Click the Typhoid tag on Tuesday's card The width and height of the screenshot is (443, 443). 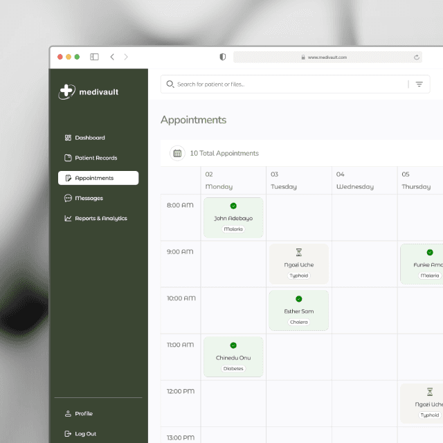coord(299,275)
